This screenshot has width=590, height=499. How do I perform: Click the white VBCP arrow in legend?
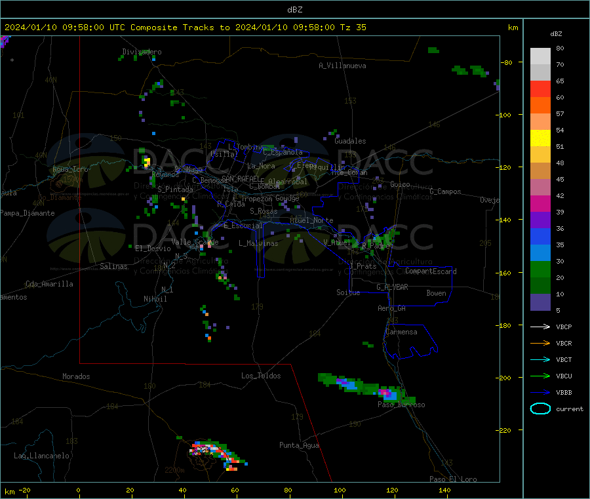point(540,327)
